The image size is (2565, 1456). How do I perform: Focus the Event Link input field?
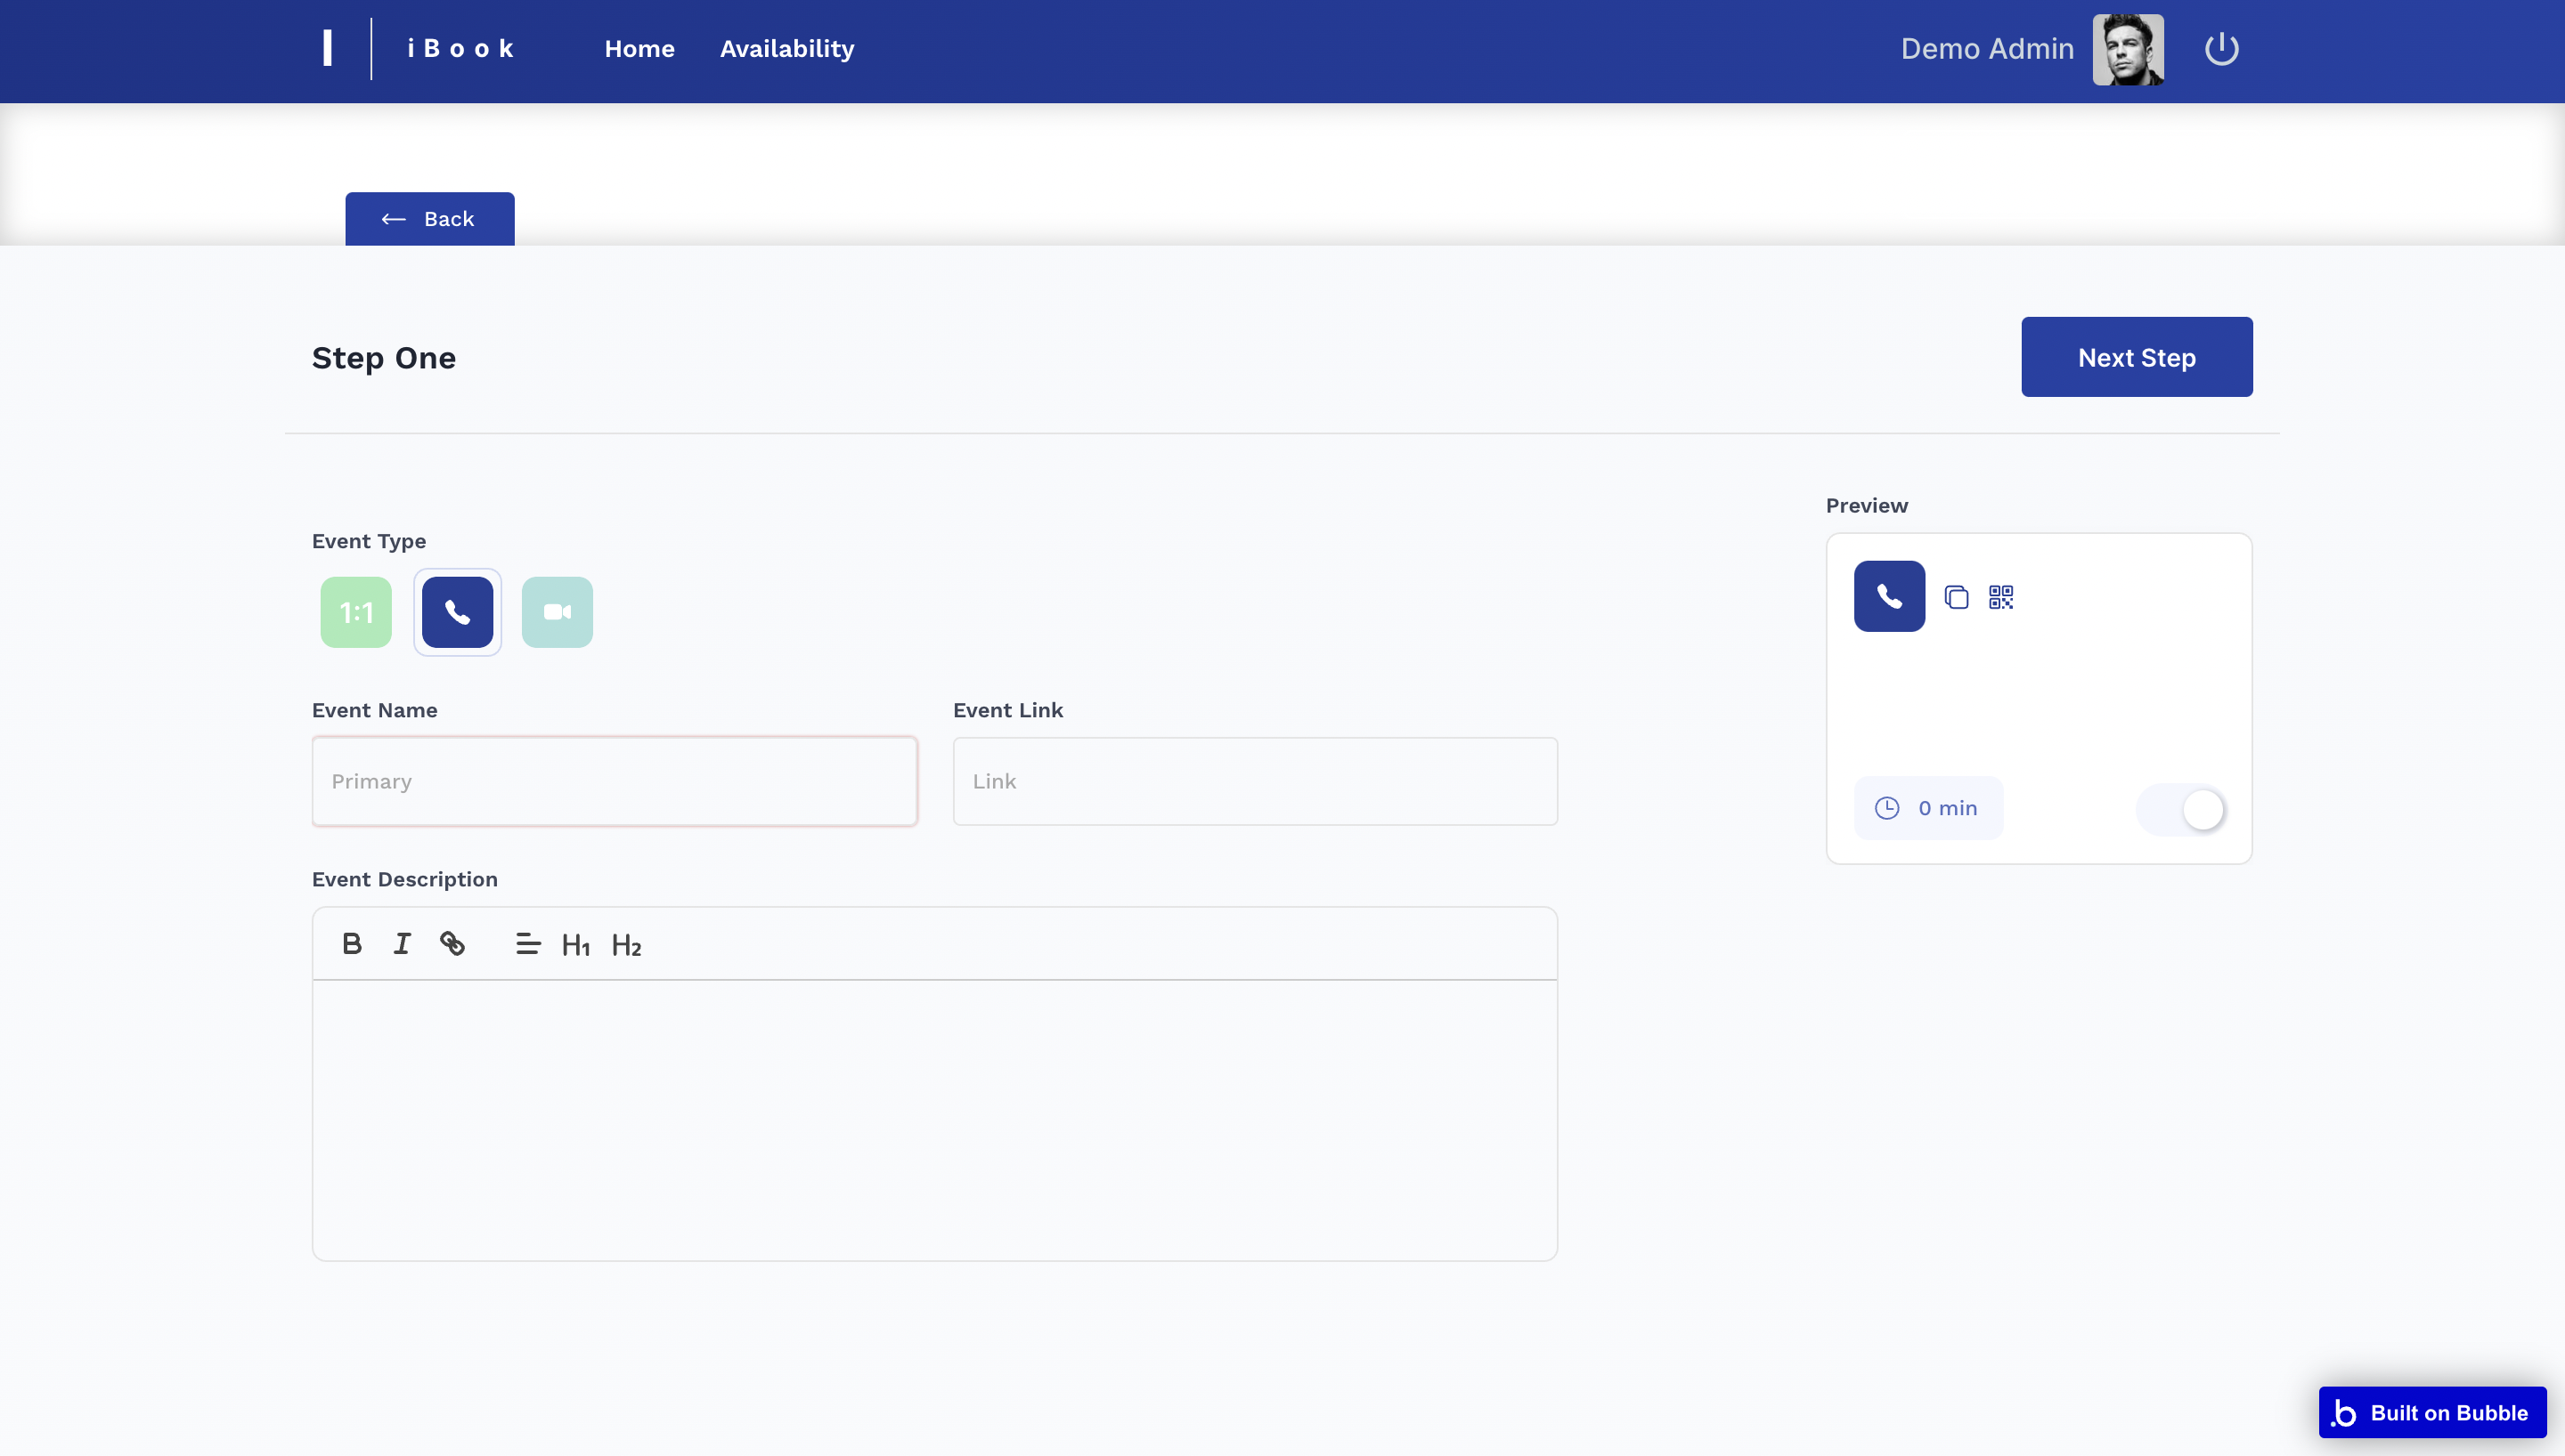1255,781
